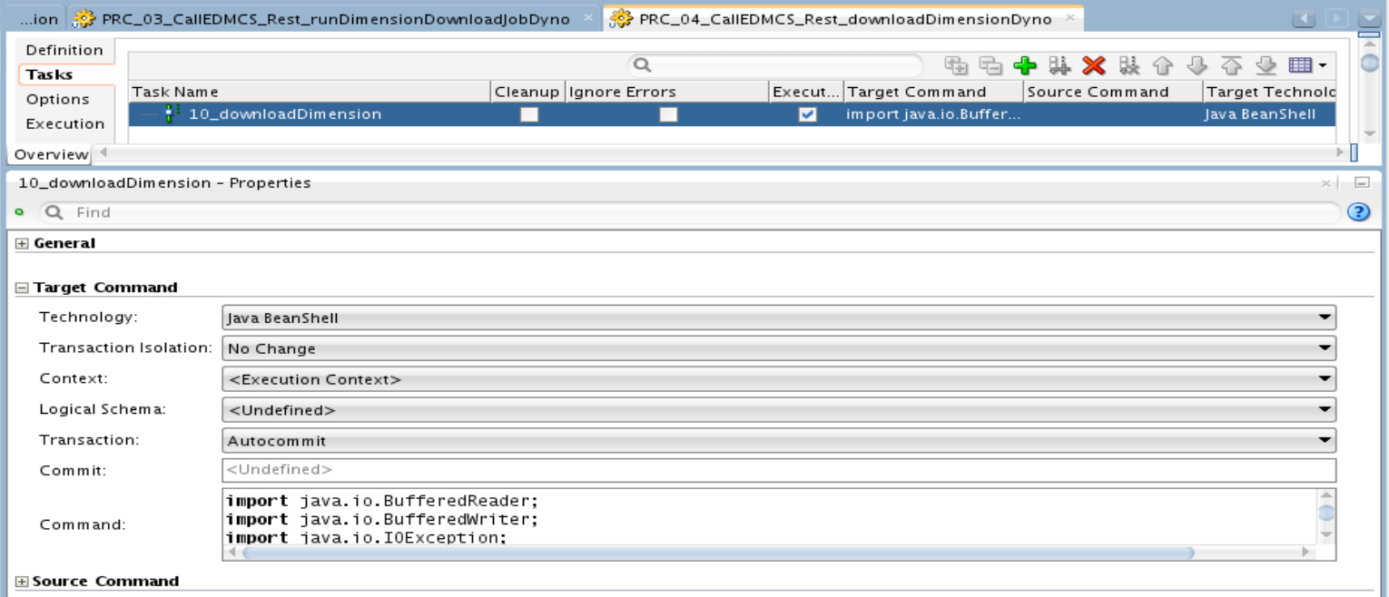
Task: Uncheck the Execute checkbox on the task row
Action: [806, 114]
